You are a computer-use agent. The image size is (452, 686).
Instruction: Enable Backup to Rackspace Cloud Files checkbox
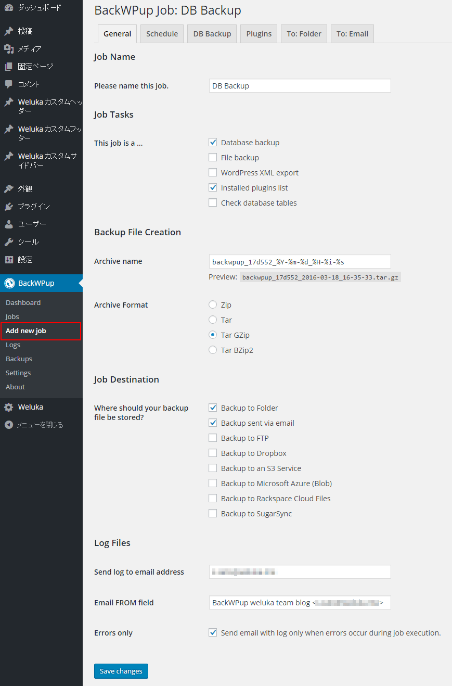(213, 498)
